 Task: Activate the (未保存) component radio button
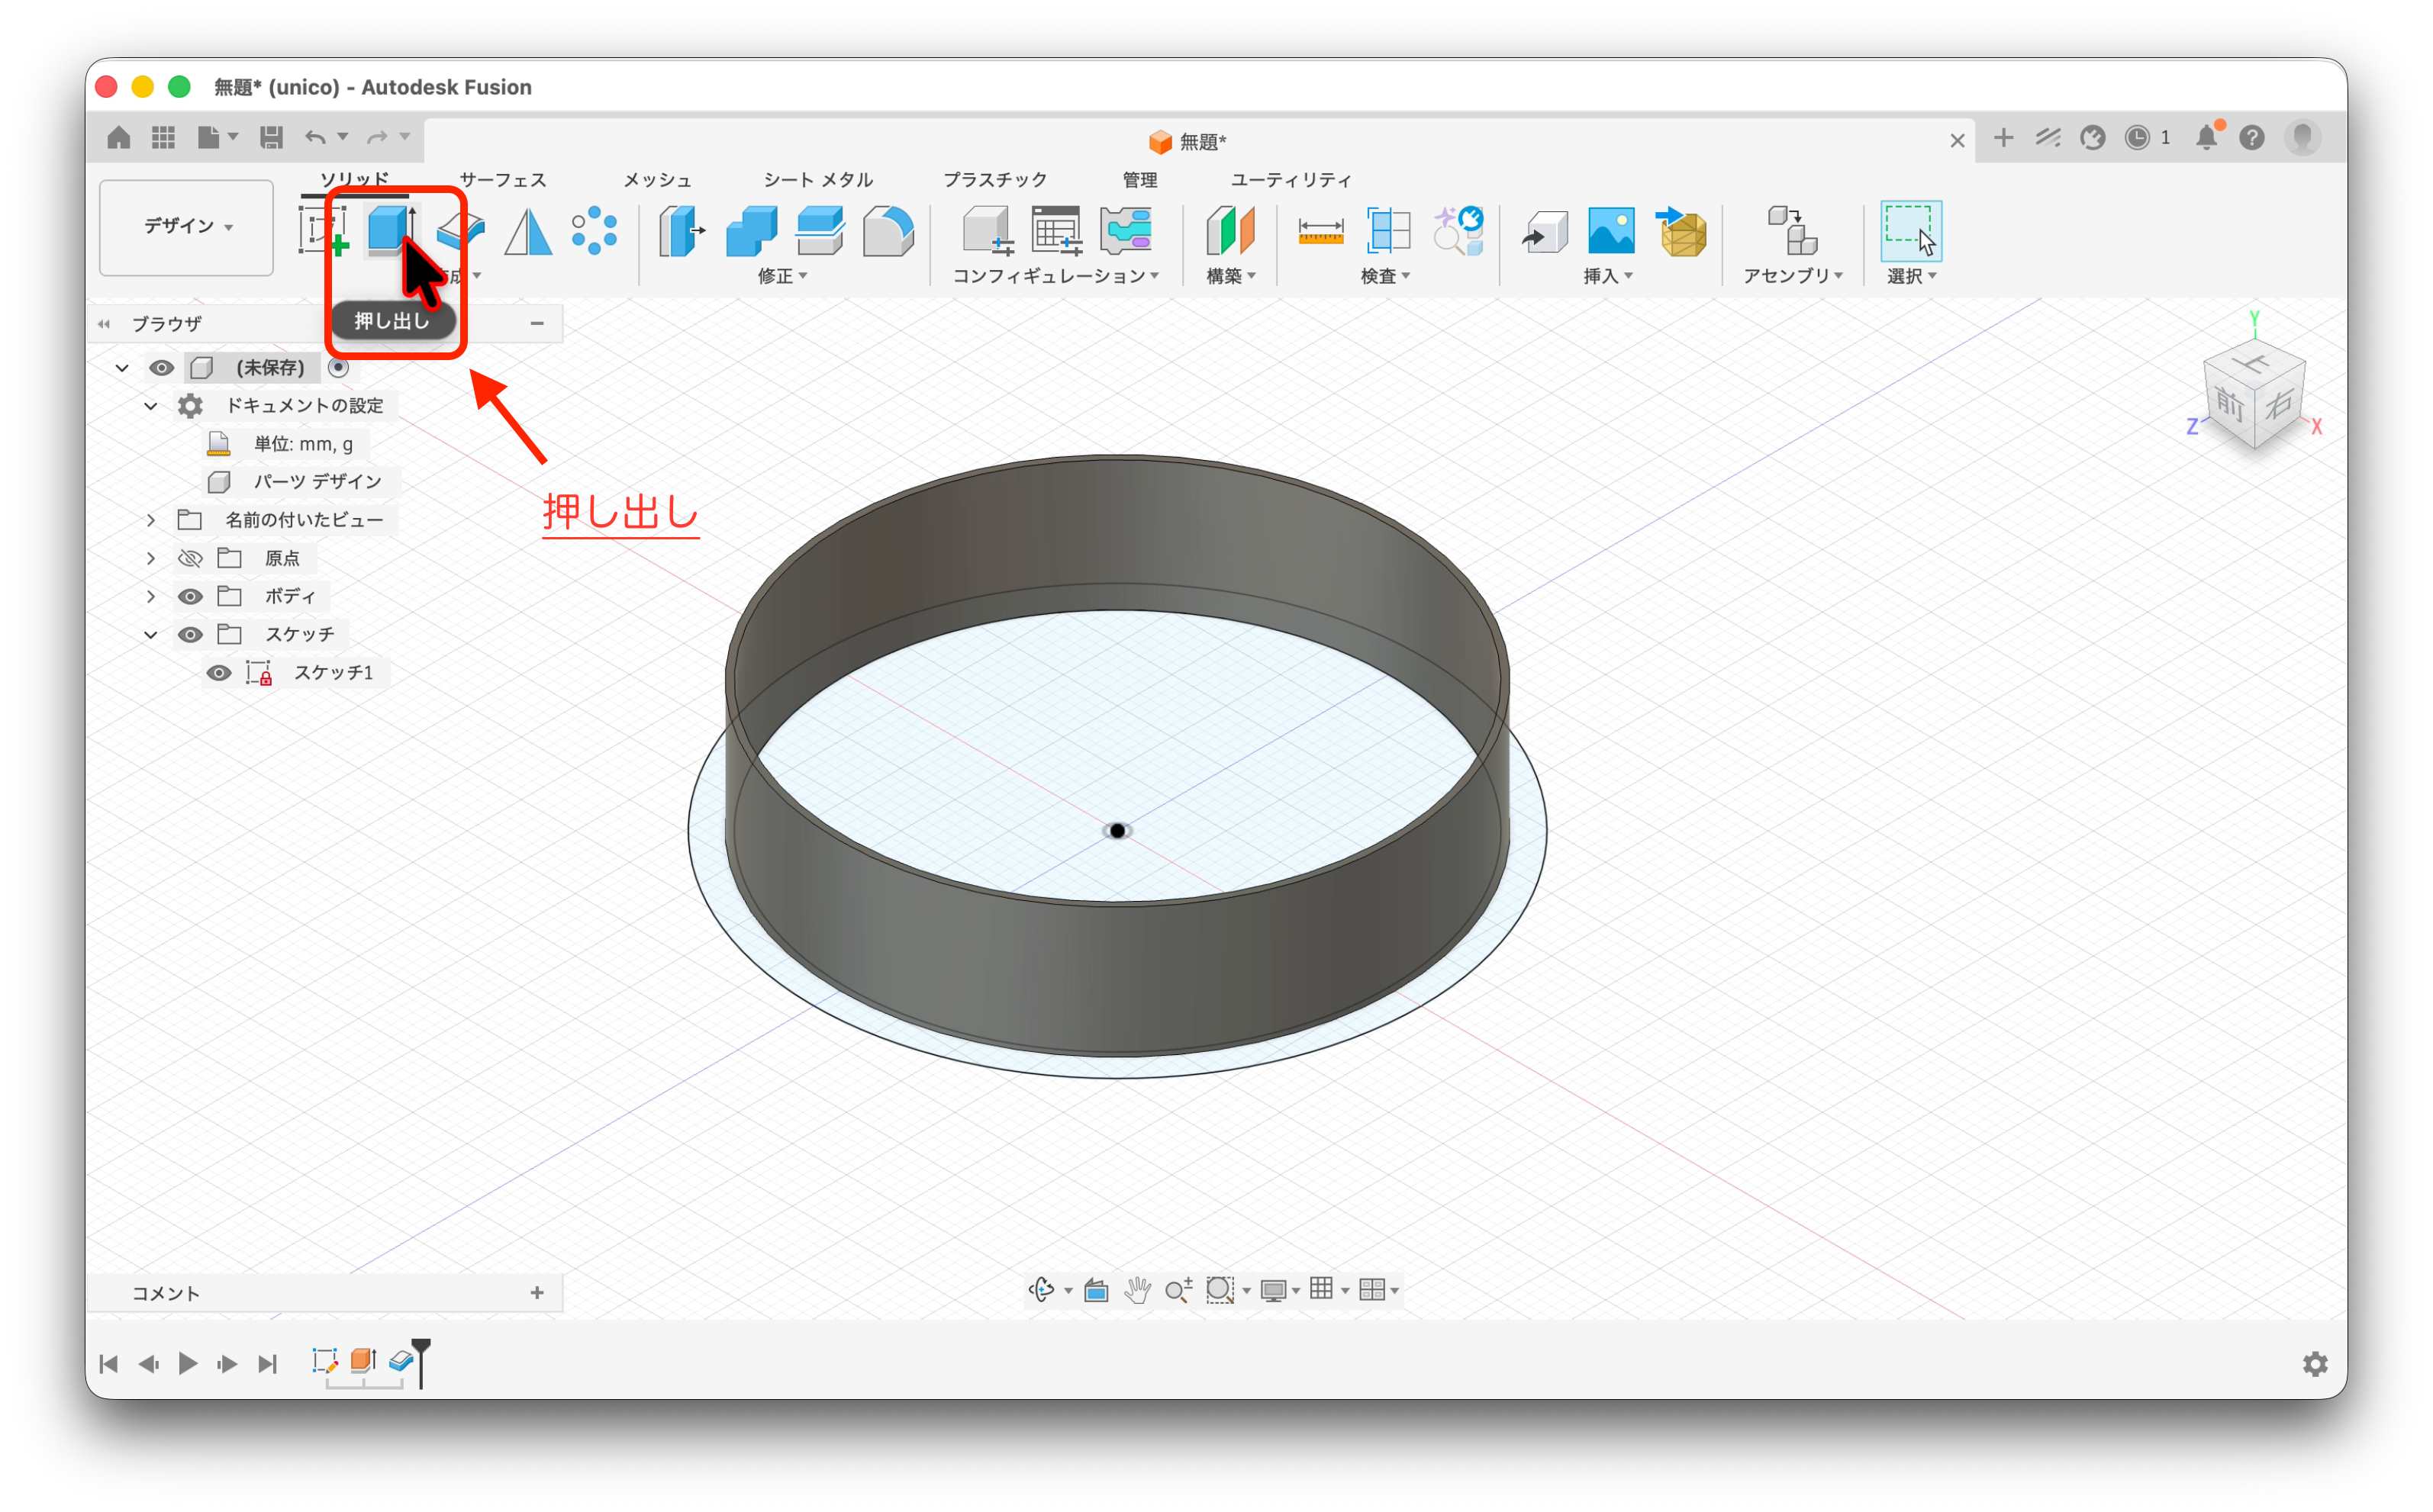point(338,368)
